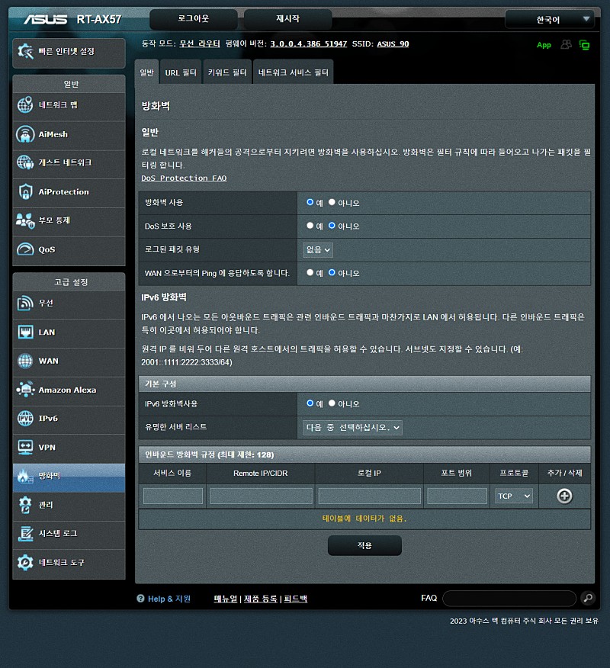The image size is (610, 668).
Task: Click the 적용 apply button
Action: click(364, 545)
